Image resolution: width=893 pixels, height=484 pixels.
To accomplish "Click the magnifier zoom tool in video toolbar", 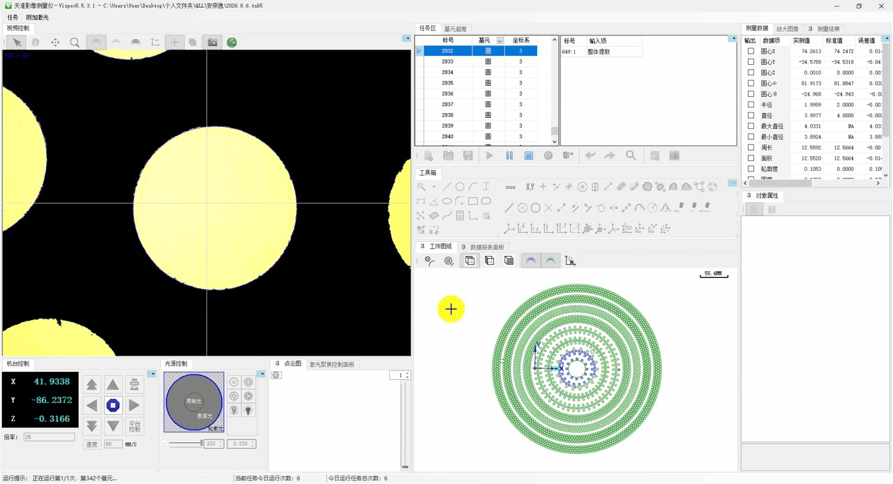I will click(75, 43).
